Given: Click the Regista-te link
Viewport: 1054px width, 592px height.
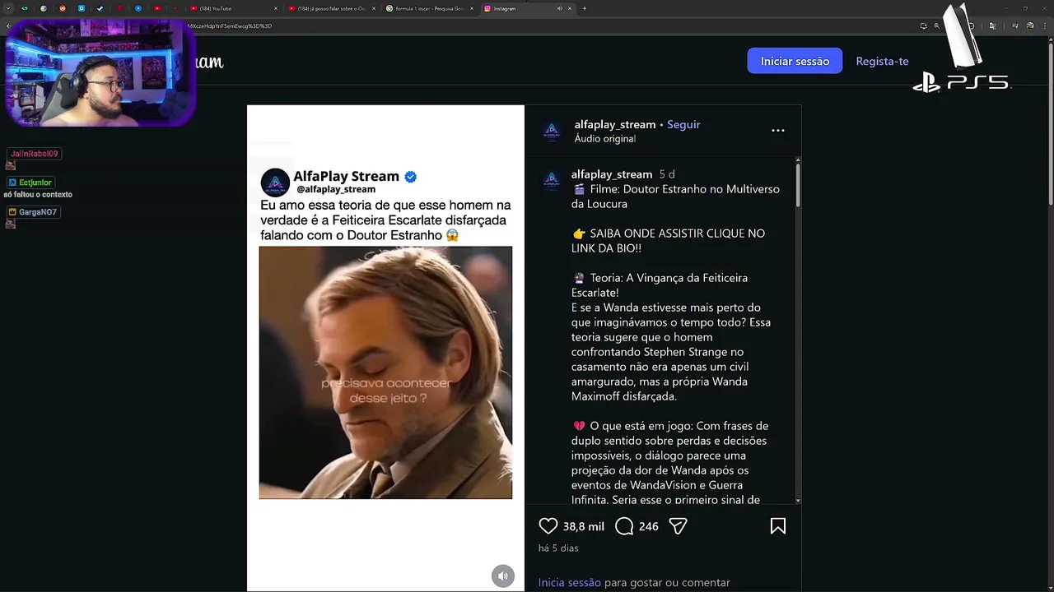Looking at the screenshot, I should click(x=882, y=61).
